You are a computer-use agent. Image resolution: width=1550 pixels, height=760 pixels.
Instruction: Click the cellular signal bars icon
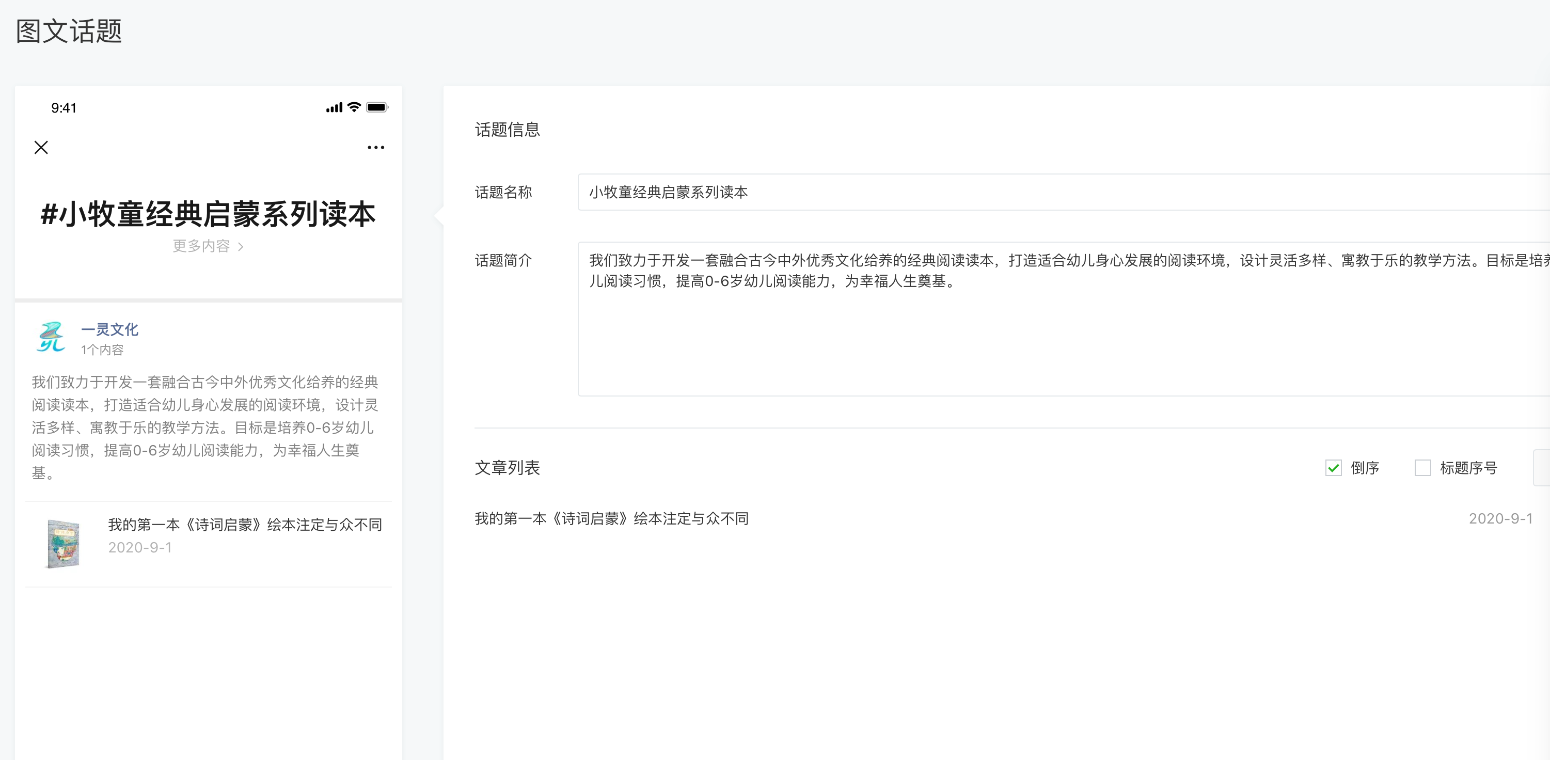pos(334,108)
